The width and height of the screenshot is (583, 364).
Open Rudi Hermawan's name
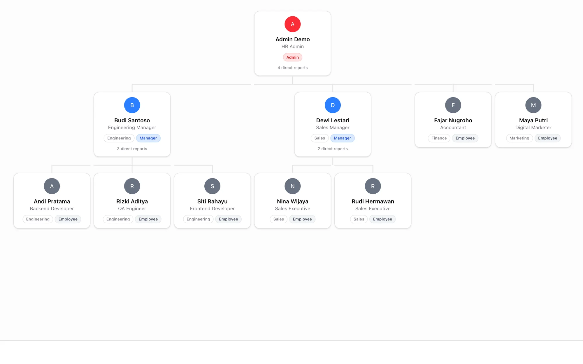[x=373, y=201]
